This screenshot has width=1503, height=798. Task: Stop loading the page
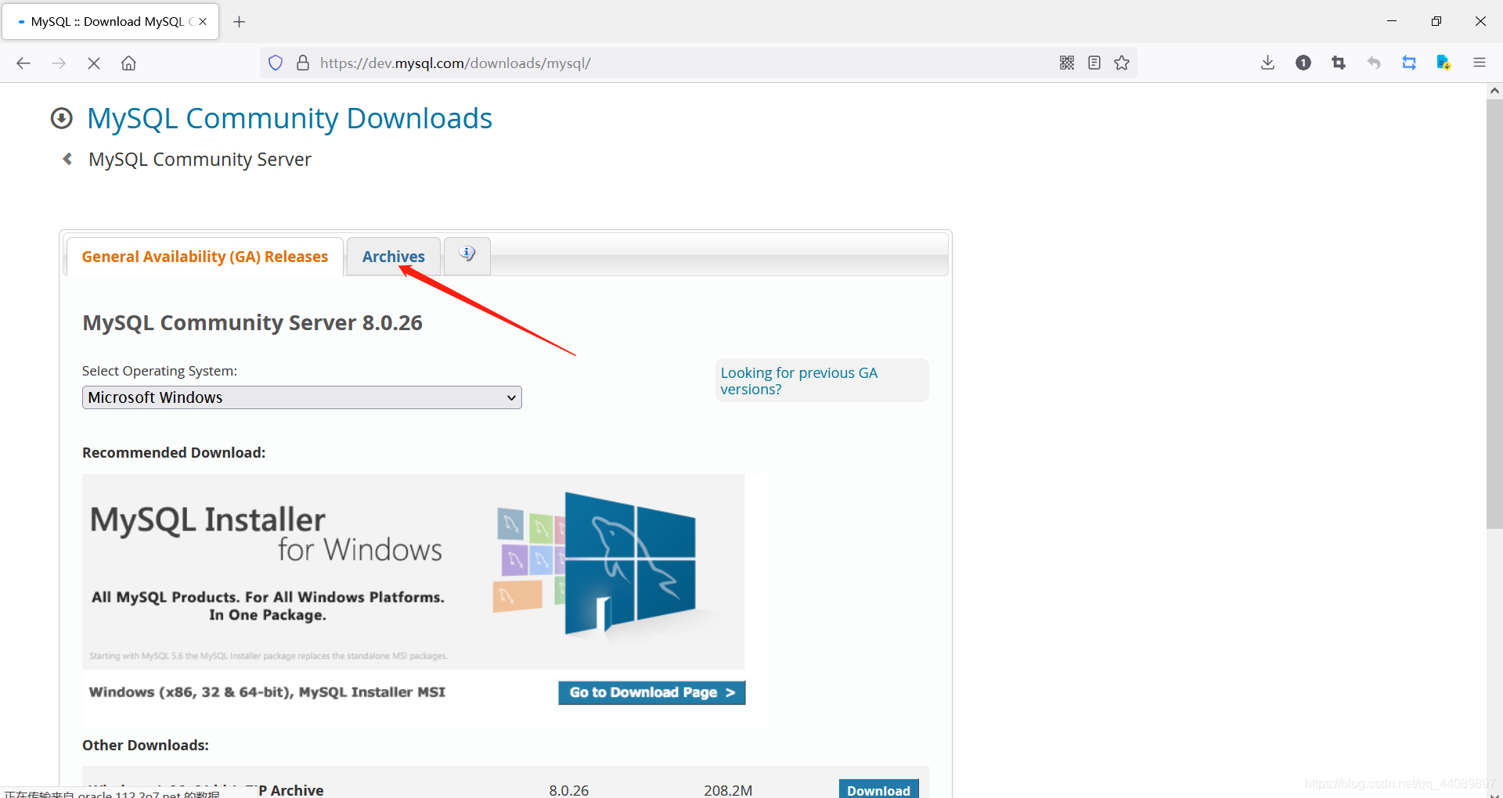(x=94, y=63)
